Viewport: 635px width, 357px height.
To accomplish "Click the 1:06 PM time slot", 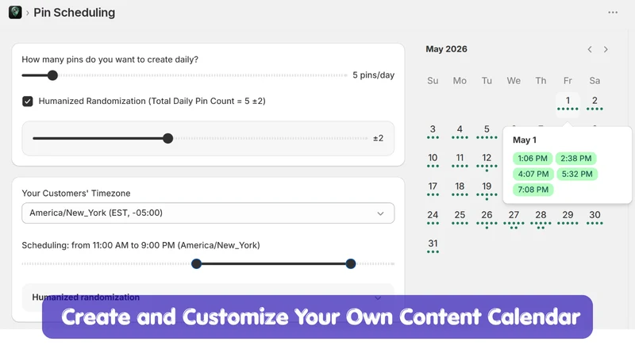I will tap(533, 158).
